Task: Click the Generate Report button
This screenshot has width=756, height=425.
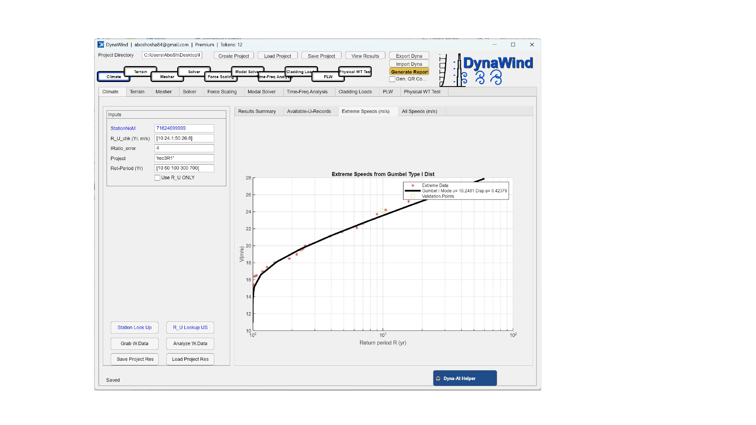Action: (x=409, y=72)
